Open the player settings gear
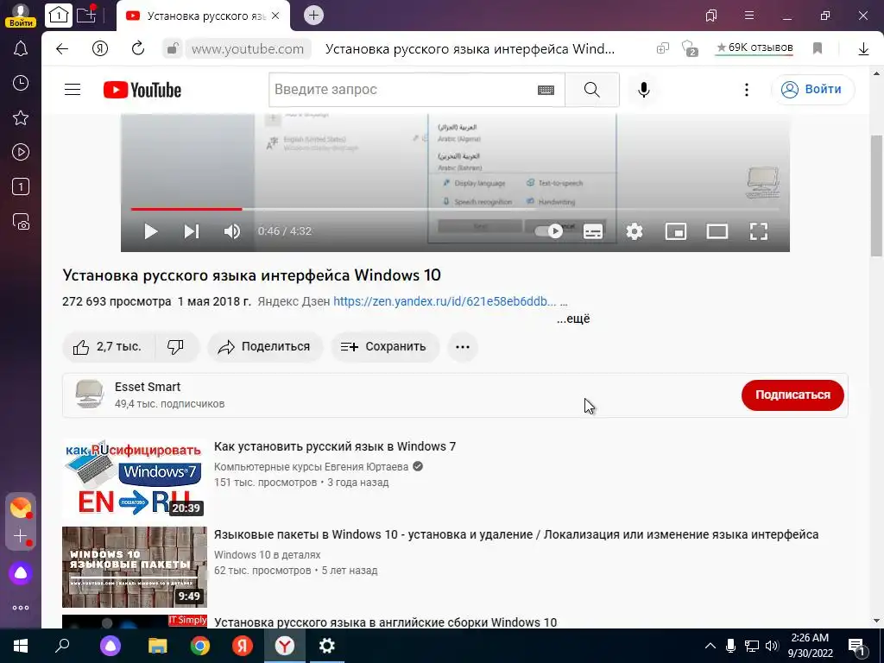The height and width of the screenshot is (663, 884). 635,231
